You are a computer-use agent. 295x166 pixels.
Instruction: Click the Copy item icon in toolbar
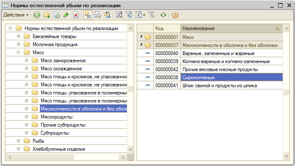click(56, 15)
